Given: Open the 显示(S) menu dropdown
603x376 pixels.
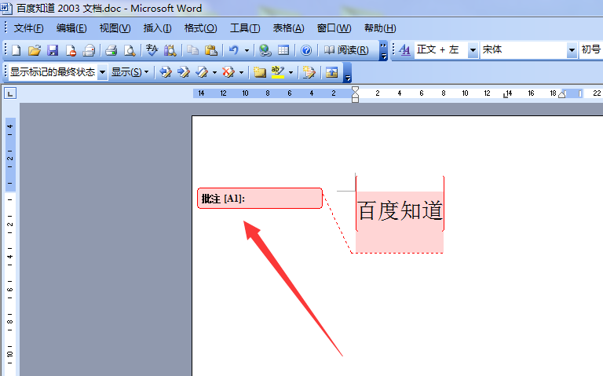Looking at the screenshot, I should pos(130,72).
